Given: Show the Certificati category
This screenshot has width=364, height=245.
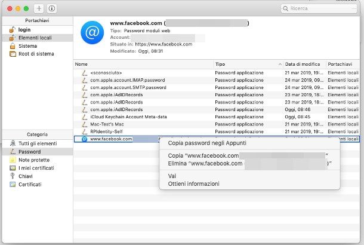Looking at the screenshot, I should (30, 185).
